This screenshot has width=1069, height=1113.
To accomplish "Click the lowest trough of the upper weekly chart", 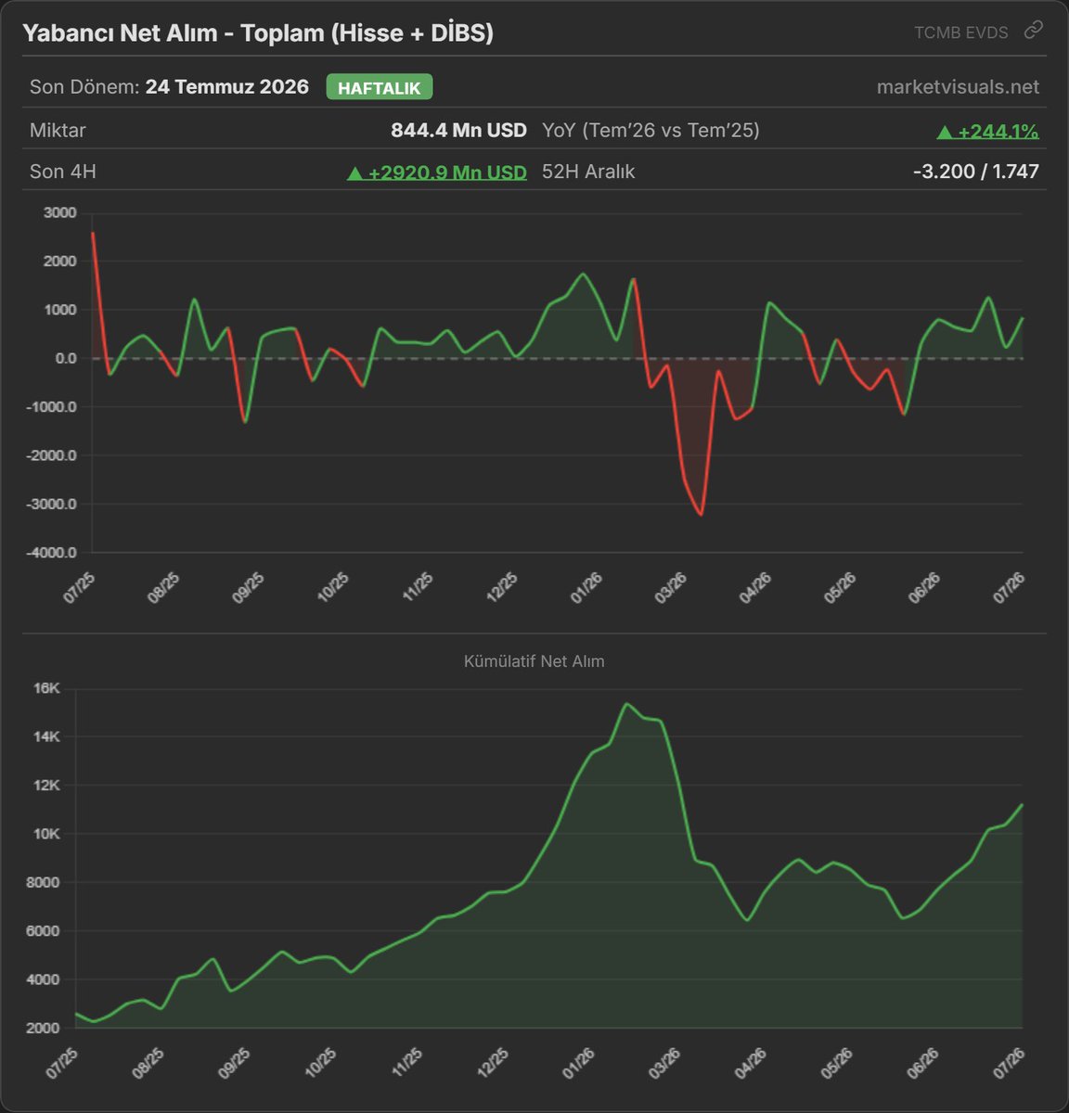I will [x=702, y=515].
